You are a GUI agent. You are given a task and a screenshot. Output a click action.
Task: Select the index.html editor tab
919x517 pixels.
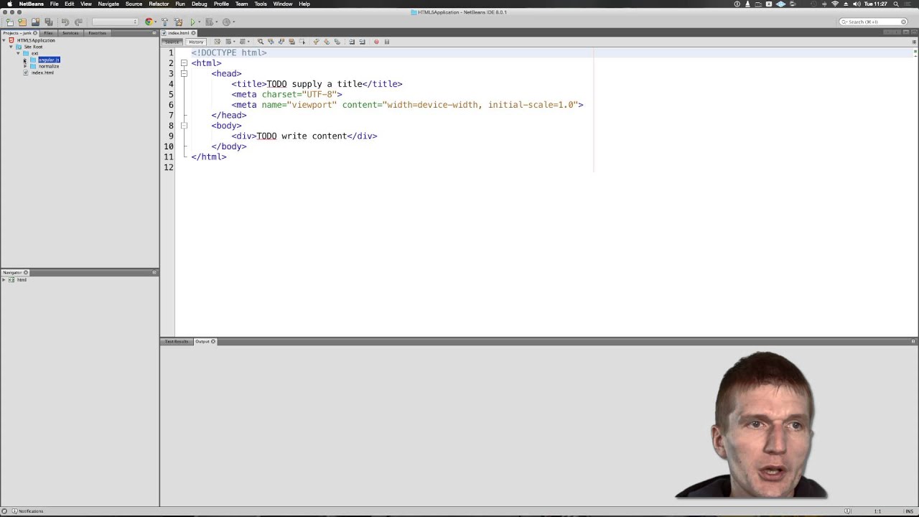(178, 33)
